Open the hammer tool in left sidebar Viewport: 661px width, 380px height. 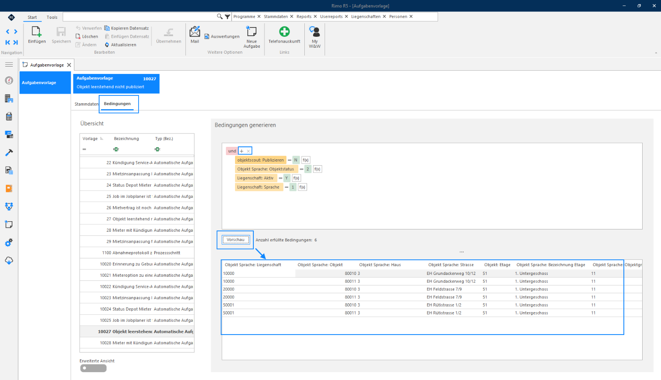9,152
